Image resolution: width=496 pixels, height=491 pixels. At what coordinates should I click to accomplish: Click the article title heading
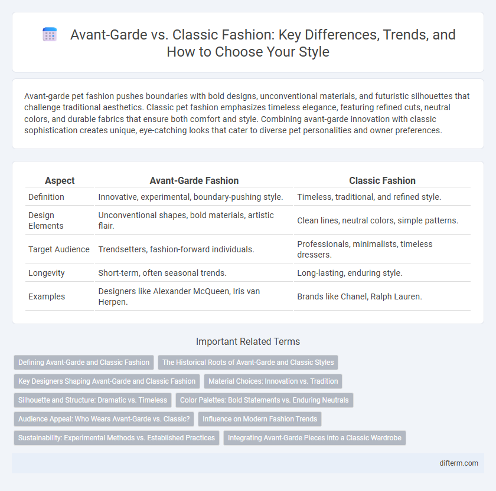pyautogui.click(x=263, y=43)
